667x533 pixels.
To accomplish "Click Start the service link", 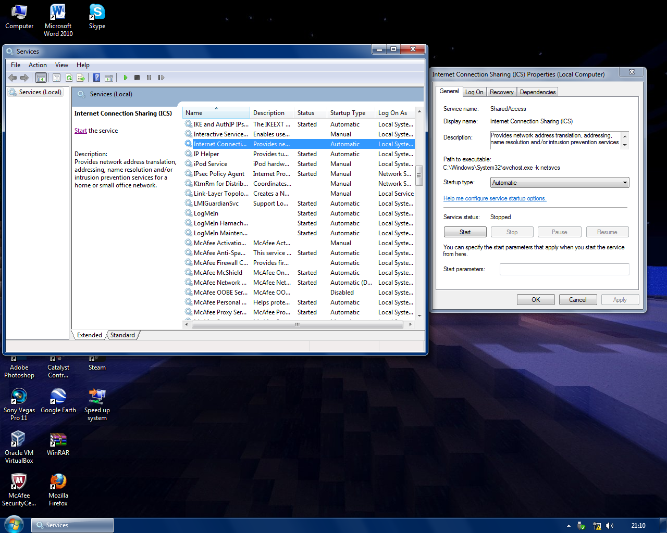I will pyautogui.click(x=81, y=131).
